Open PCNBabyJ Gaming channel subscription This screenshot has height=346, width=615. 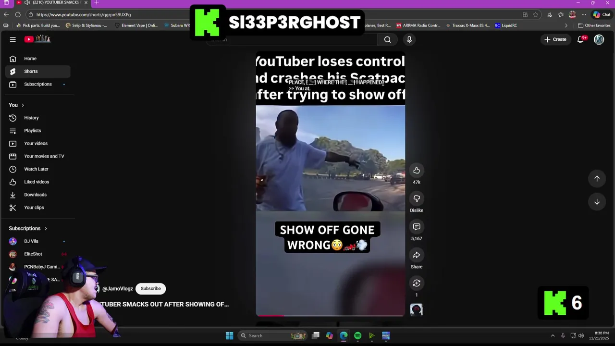[x=37, y=267]
